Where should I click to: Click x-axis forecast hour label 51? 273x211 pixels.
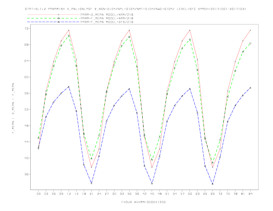pyautogui.click(x=167, y=194)
